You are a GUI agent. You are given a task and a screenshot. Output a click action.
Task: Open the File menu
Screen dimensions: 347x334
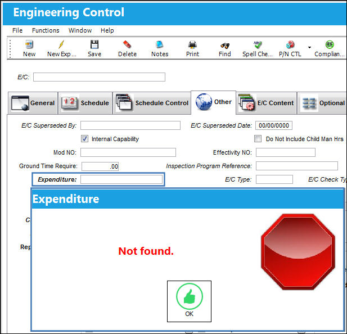coord(17,30)
